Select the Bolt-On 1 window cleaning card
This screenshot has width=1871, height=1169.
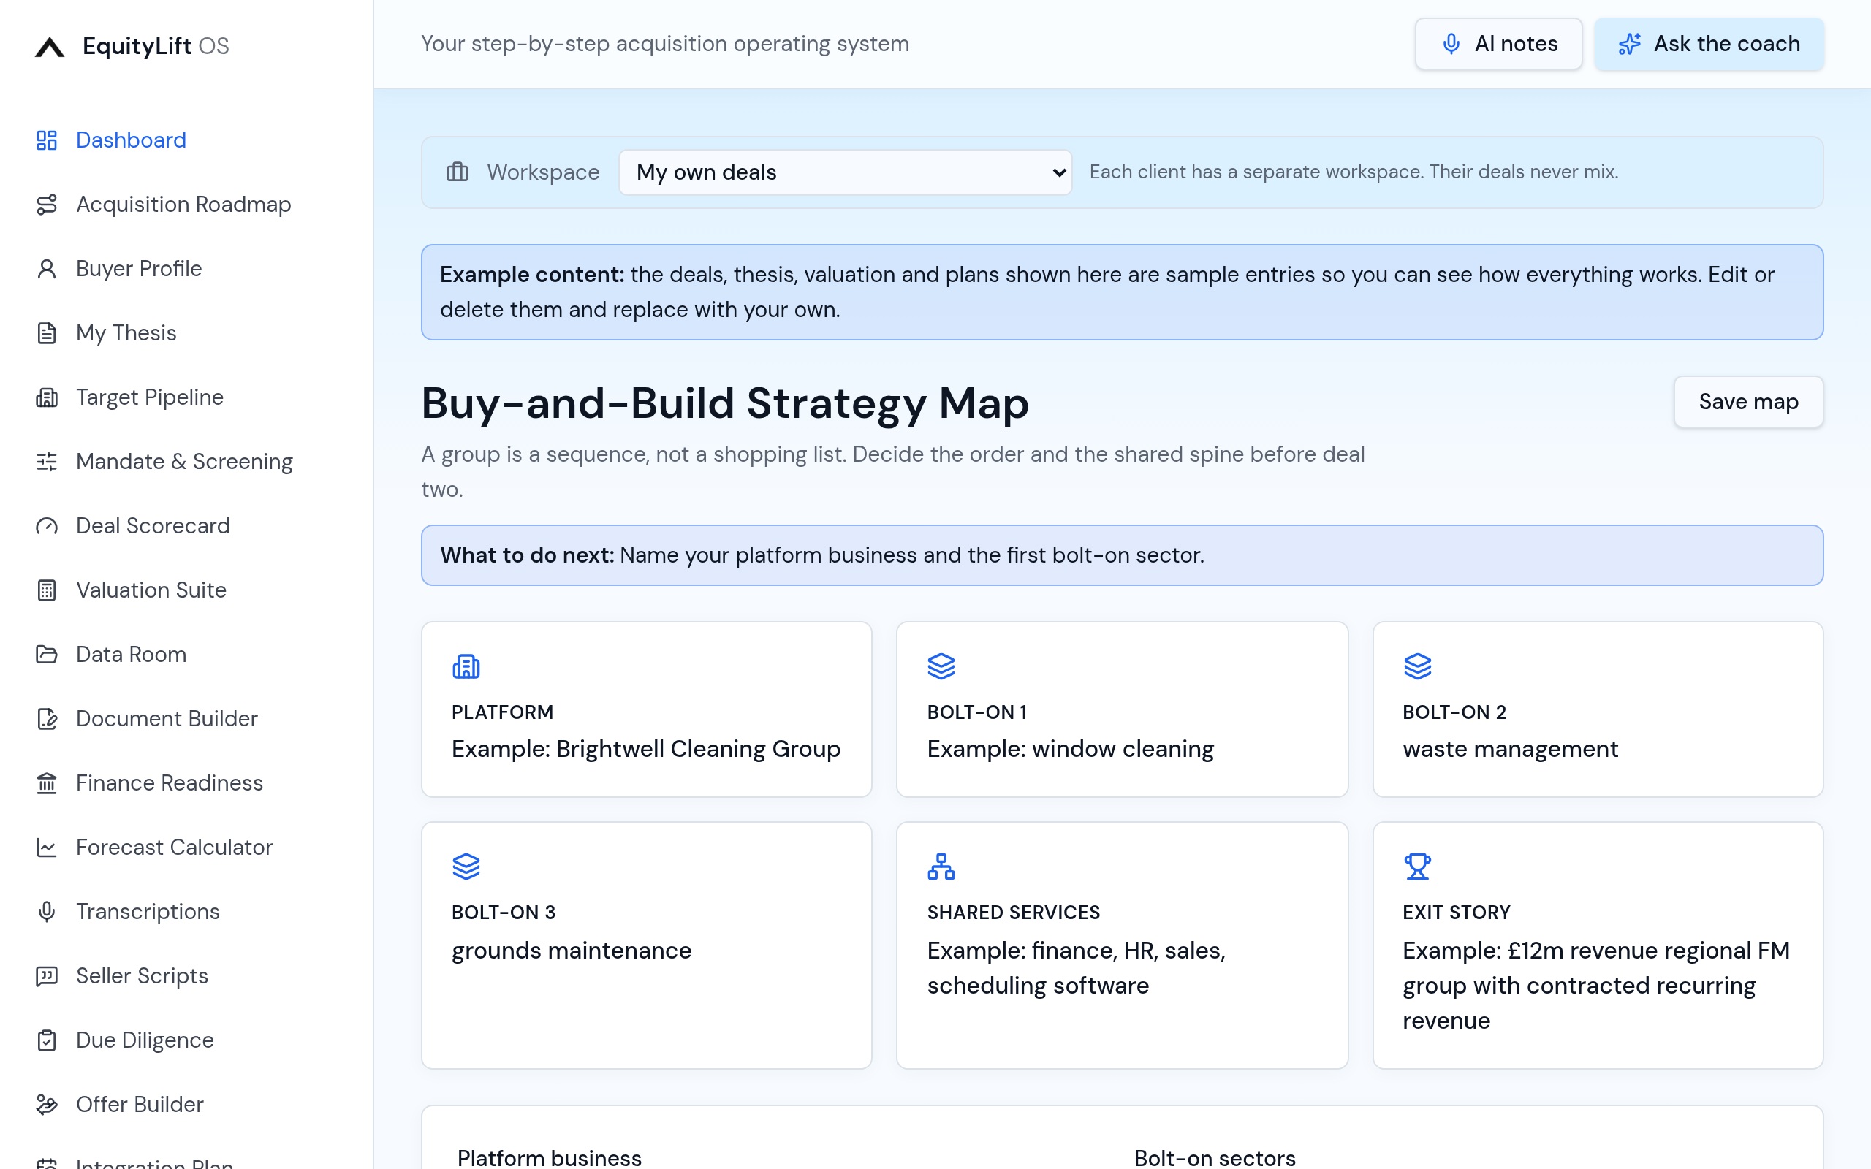(x=1122, y=709)
